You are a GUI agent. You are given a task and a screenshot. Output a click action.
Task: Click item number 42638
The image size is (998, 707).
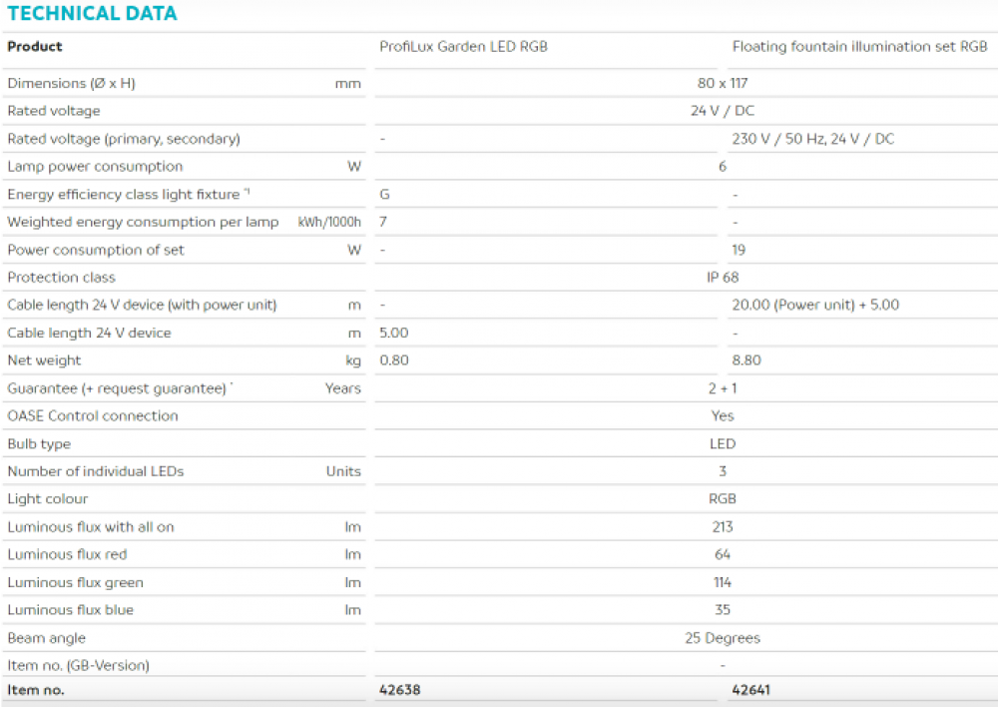[x=400, y=690]
